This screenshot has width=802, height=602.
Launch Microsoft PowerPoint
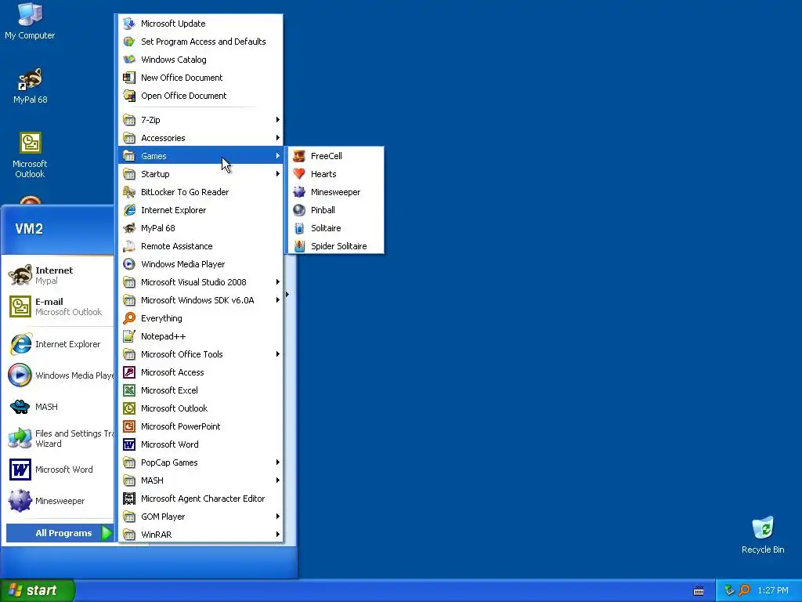pos(200,426)
